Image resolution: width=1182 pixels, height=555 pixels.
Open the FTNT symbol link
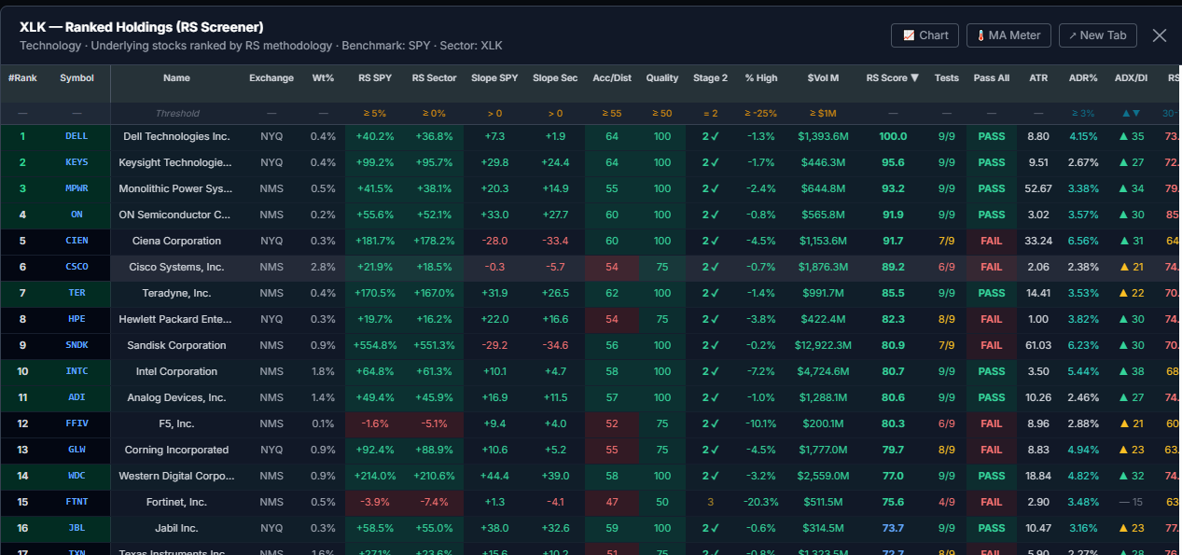[x=76, y=502]
